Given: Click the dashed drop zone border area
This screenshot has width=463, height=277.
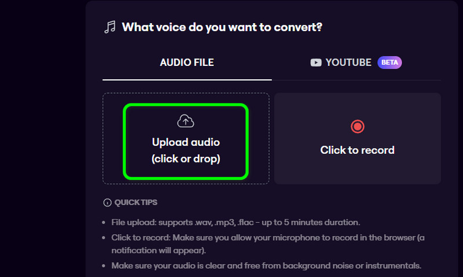Looking at the screenshot, I should coord(113,139).
